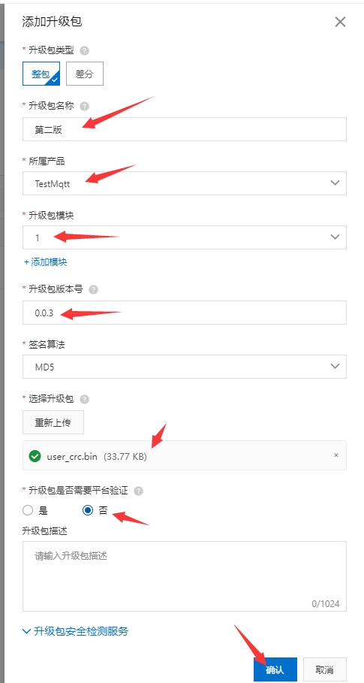Click the 重新上传 button
Viewport: 364px width, 683px height.
pyautogui.click(x=53, y=422)
